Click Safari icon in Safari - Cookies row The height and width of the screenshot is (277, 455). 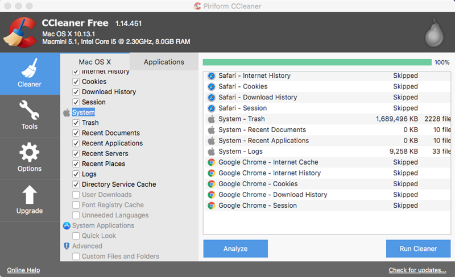click(x=211, y=87)
